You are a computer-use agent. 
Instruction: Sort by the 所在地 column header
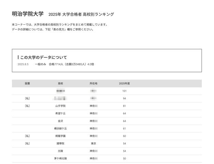pos(94,83)
